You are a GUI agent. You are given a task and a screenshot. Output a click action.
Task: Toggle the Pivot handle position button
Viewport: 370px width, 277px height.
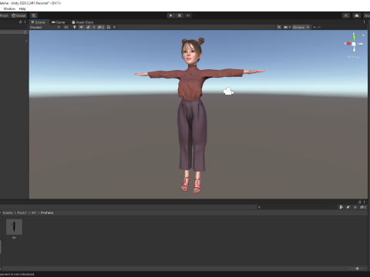[5, 15]
